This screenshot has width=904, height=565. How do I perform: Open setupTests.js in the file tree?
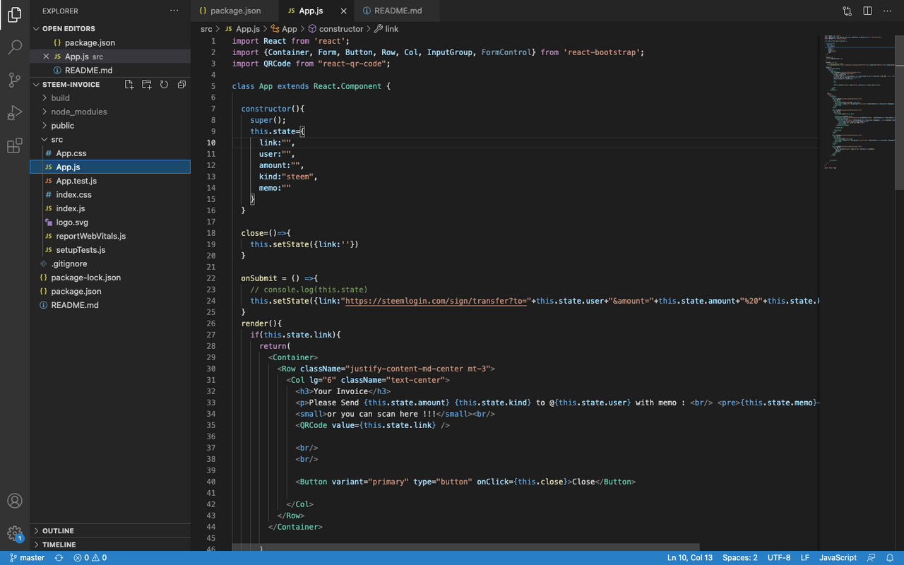point(110,250)
